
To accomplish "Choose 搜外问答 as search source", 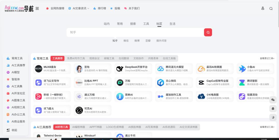I will pos(161,41).
